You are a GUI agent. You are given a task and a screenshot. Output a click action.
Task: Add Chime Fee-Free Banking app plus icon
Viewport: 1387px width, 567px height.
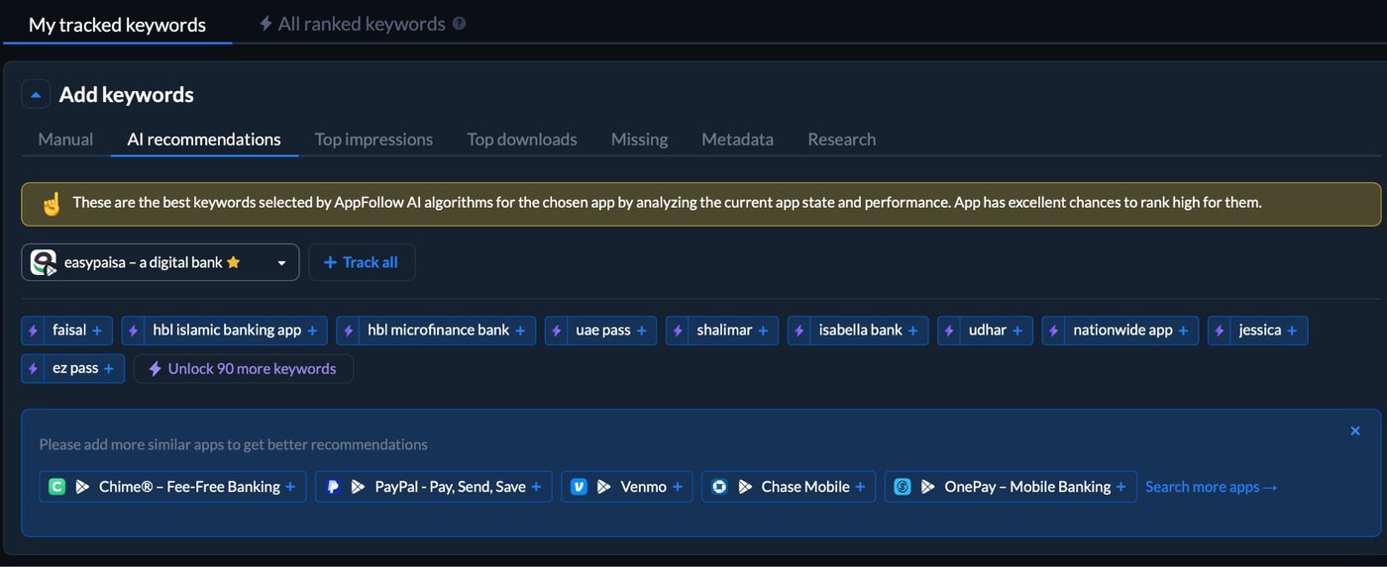click(290, 487)
